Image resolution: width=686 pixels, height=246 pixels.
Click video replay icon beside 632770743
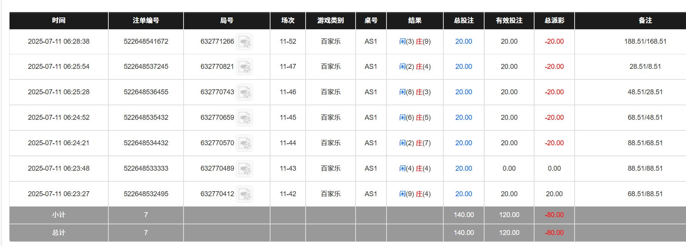pyautogui.click(x=244, y=92)
